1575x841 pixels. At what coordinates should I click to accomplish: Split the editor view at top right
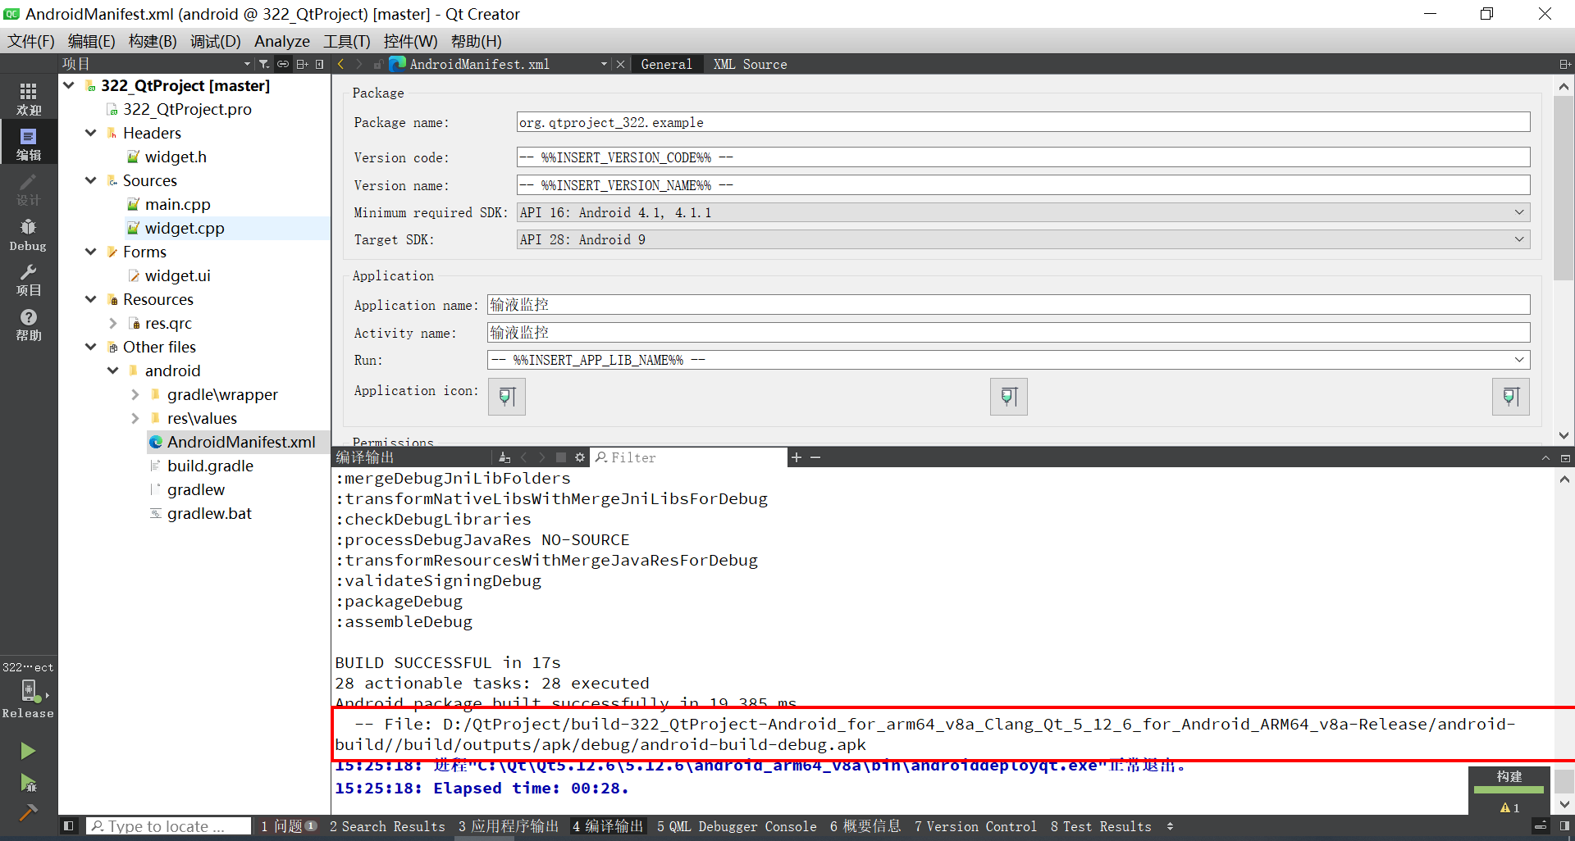point(1564,64)
